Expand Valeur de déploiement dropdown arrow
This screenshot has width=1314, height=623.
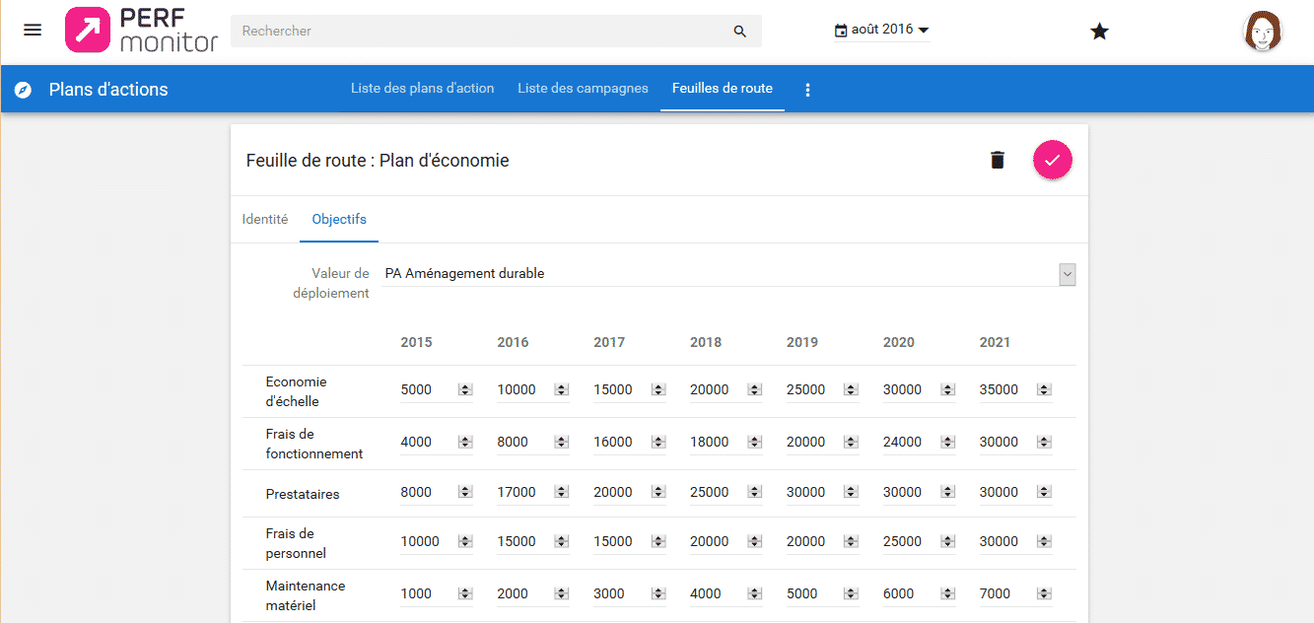point(1067,274)
